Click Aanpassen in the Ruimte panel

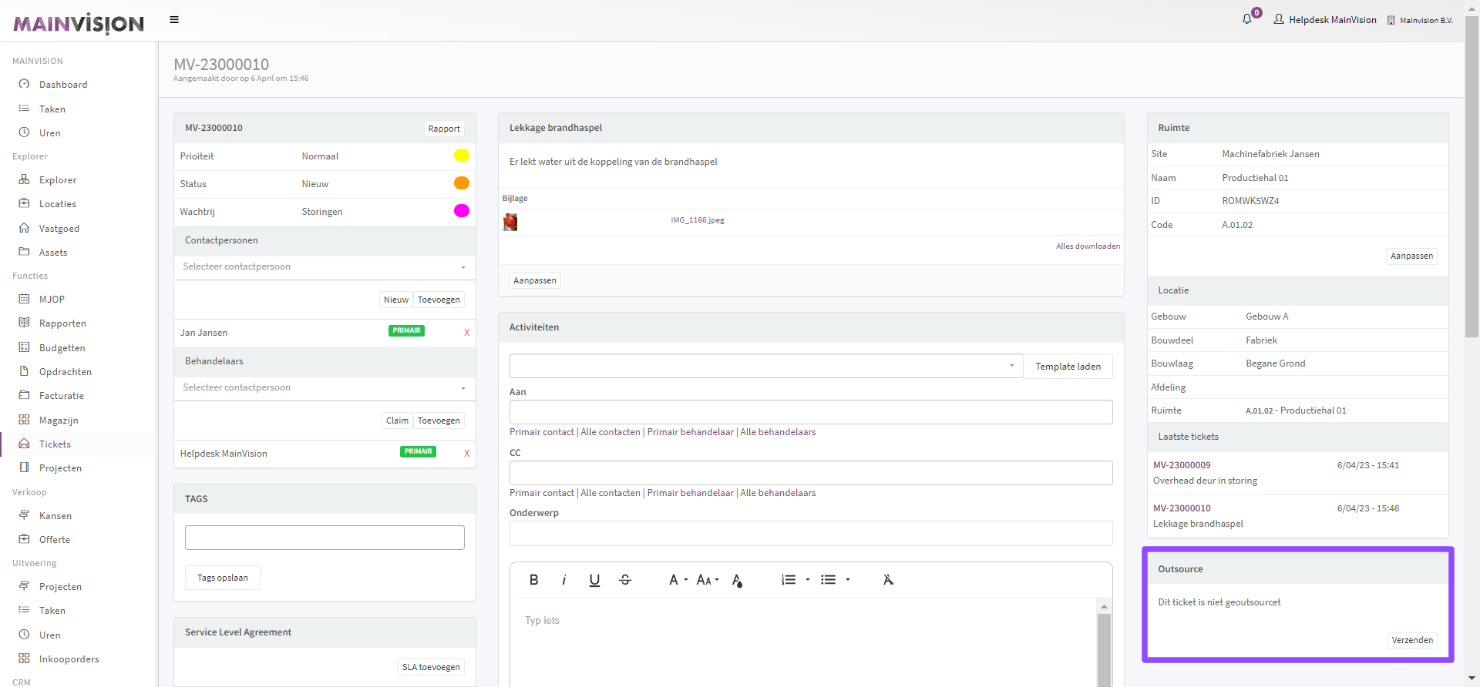1411,256
